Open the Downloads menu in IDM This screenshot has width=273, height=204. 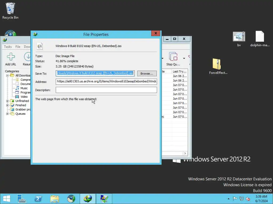coord(27,47)
